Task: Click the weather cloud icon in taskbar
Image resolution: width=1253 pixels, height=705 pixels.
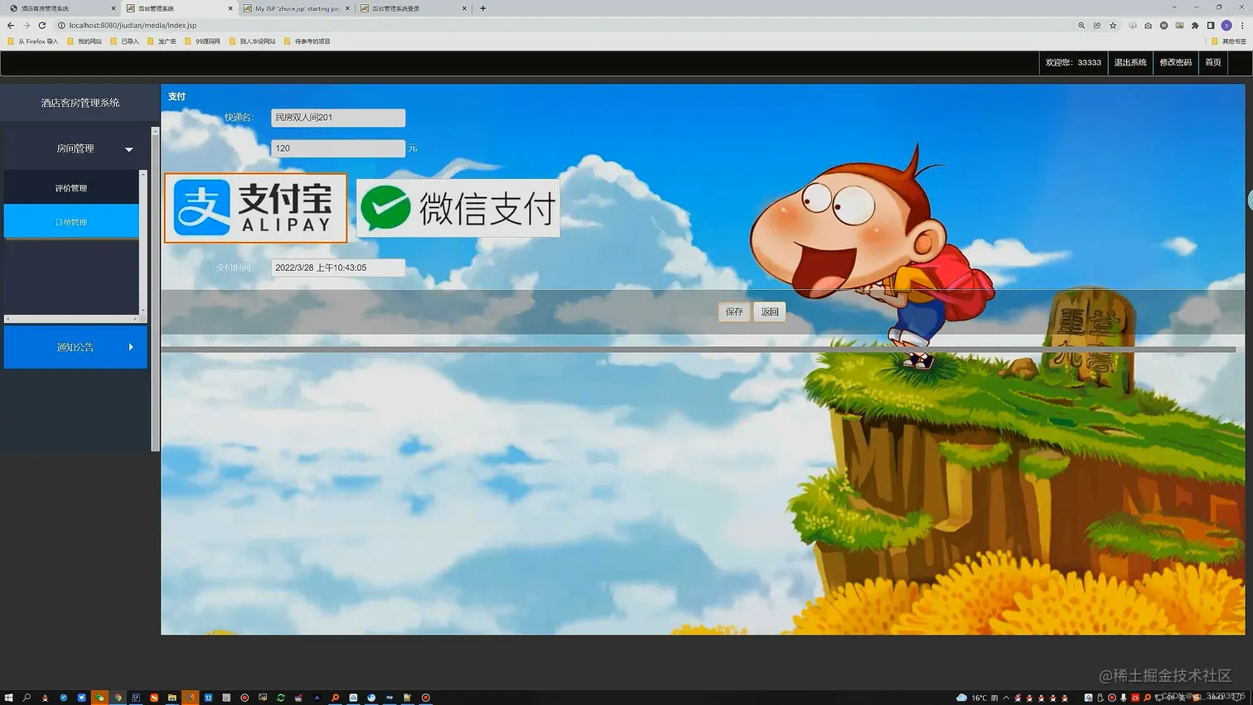Action: (961, 698)
